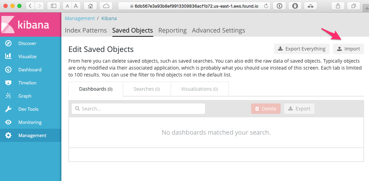
Task: Open Discover compass icon in sidebar
Action: pyautogui.click(x=8, y=43)
